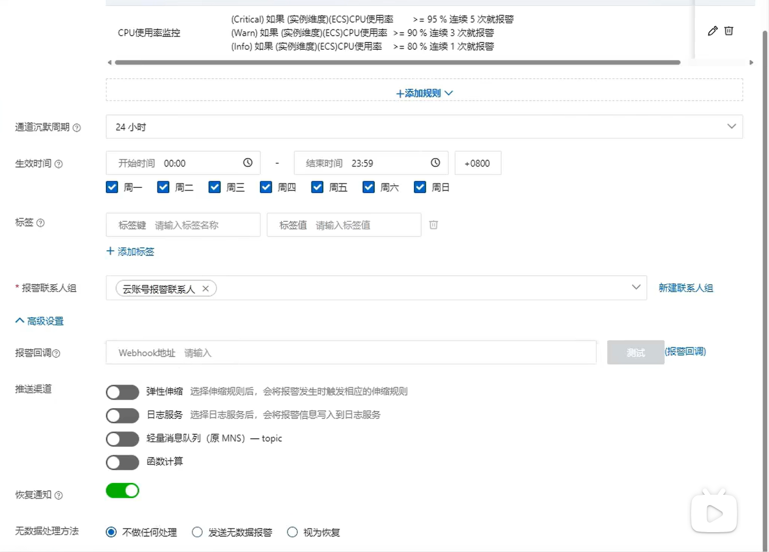Open 通道沉默周期 24 小时 dropdown
The image size is (769, 552).
(x=424, y=127)
